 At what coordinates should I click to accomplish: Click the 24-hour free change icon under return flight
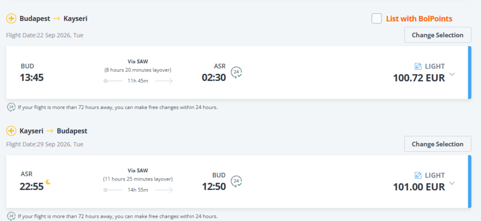[11, 216]
